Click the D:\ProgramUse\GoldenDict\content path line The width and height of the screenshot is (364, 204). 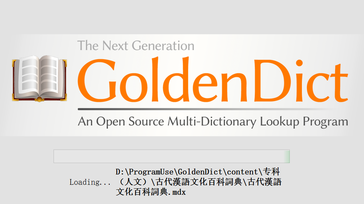point(198,172)
